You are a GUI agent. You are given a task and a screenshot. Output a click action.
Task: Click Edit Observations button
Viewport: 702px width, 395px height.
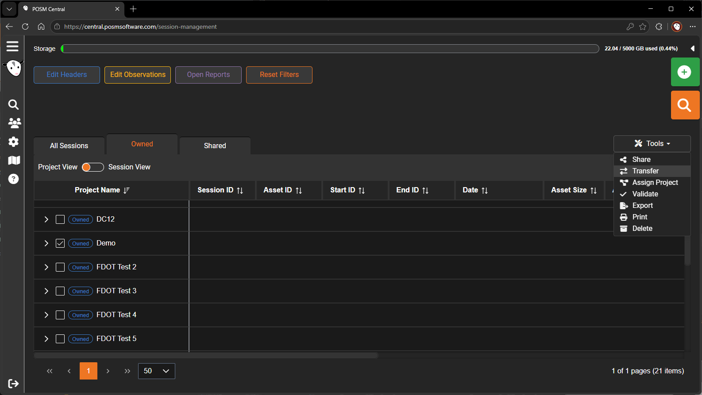pyautogui.click(x=138, y=75)
